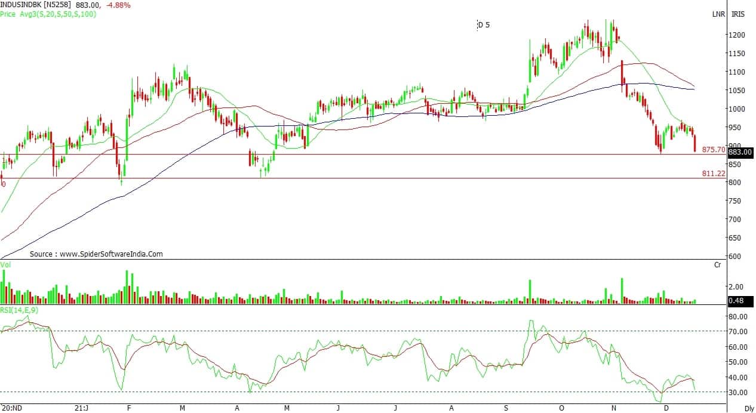Click the -4.88% change value

(x=119, y=5)
